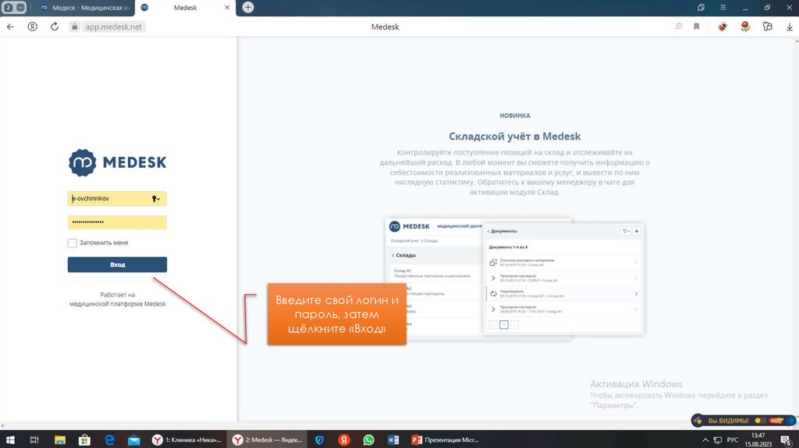Screen dimensions: 799x448
Task: Open File Explorer from the taskbar
Action: (59, 440)
